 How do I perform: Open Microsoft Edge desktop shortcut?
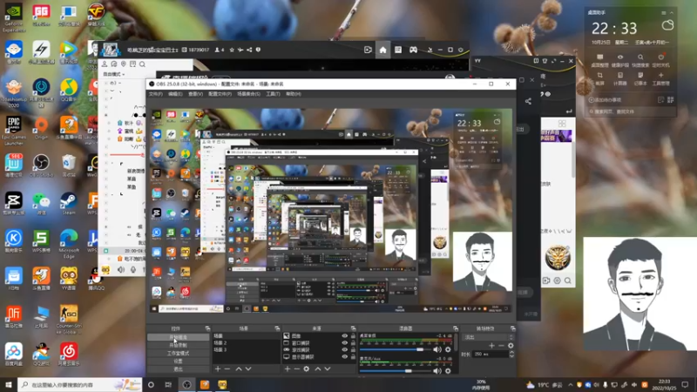coord(69,244)
